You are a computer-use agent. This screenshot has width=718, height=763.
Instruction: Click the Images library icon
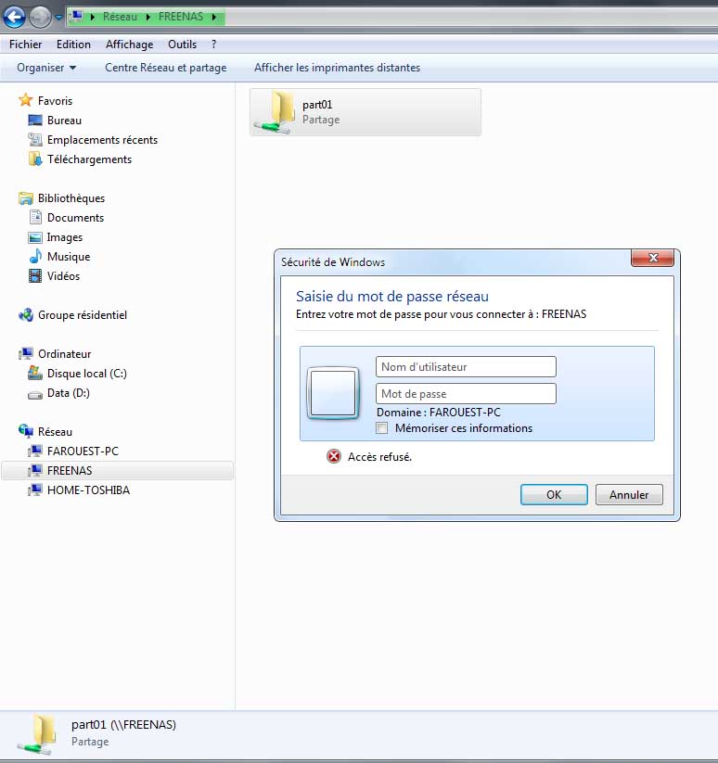35,237
